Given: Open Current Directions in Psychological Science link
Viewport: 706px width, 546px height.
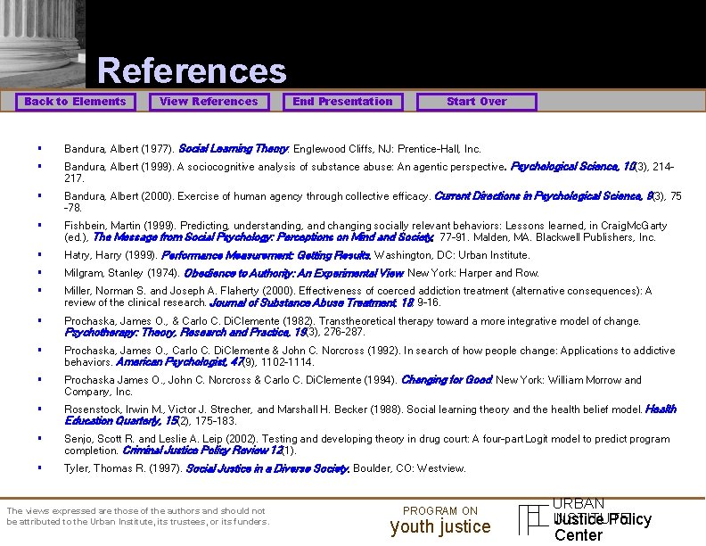Looking at the screenshot, I should point(544,196).
